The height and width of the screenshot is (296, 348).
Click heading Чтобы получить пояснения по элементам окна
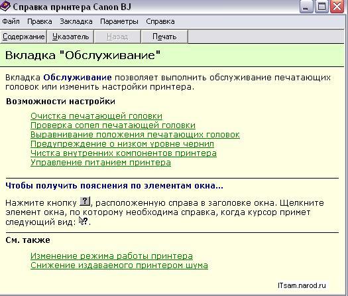(x=114, y=186)
